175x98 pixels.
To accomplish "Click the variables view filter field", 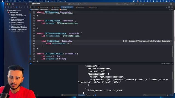I will [x=69, y=95].
